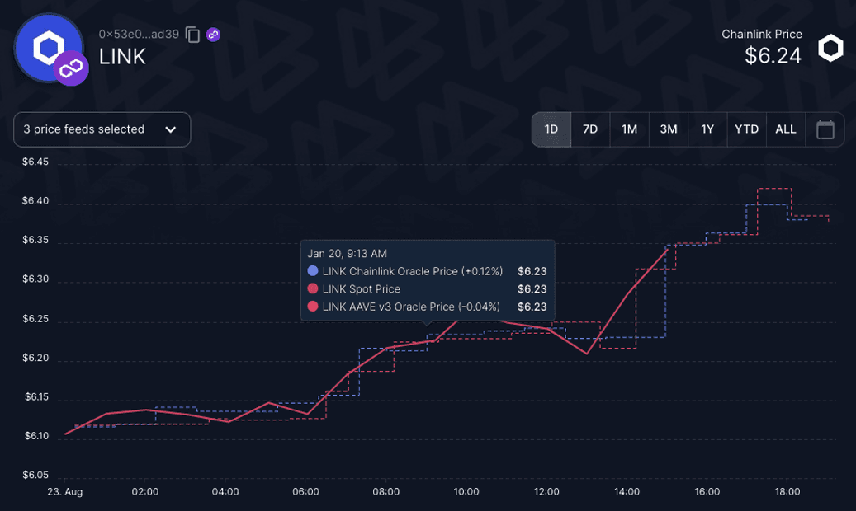Click the 04:00 x-axis time label
This screenshot has height=511, width=856.
point(225,492)
